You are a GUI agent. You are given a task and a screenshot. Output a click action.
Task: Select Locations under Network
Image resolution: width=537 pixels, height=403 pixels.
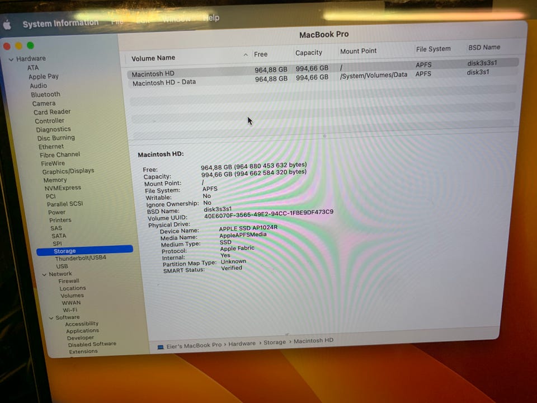[x=73, y=289]
